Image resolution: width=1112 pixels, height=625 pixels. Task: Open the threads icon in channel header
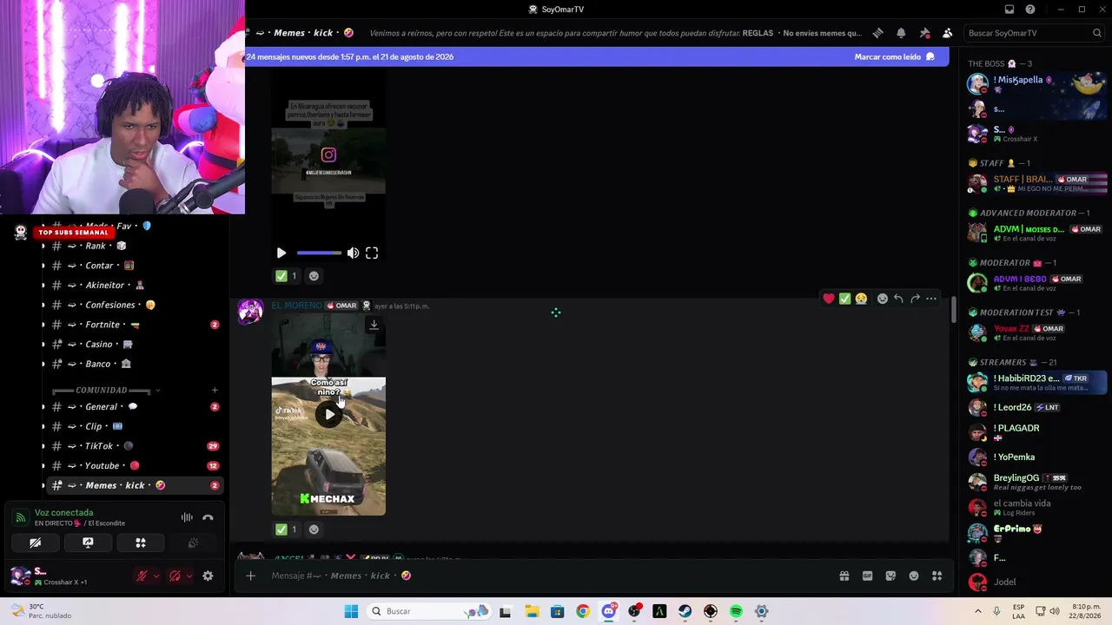coord(877,33)
